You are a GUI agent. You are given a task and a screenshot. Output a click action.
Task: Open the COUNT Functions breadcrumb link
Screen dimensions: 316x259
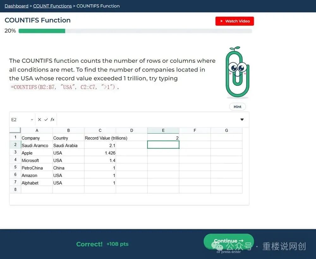pos(52,6)
